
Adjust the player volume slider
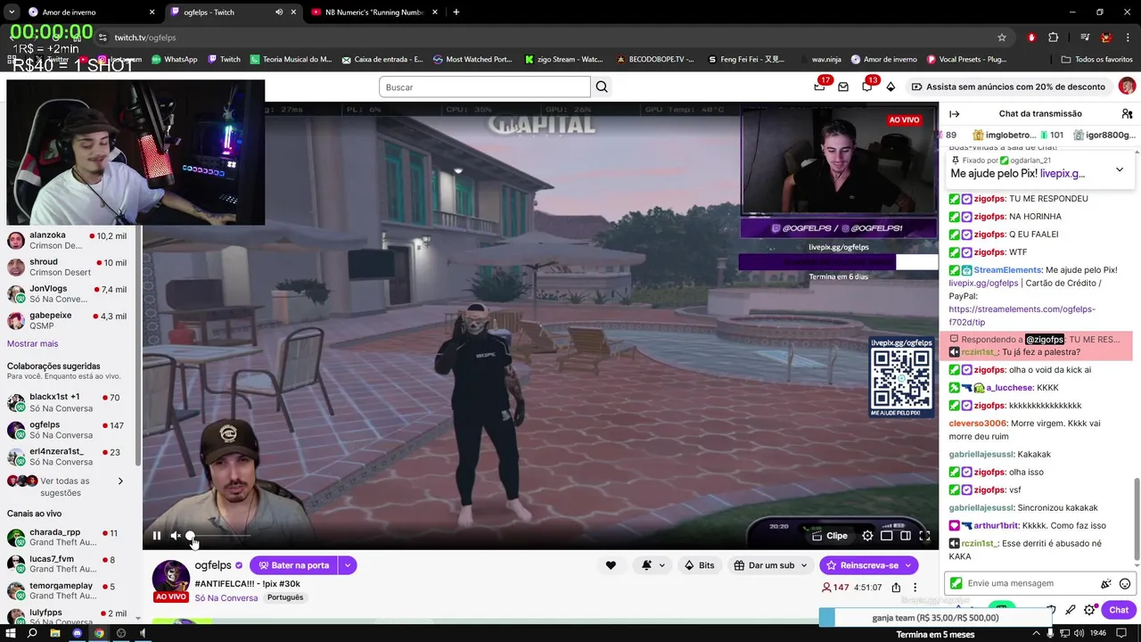(x=218, y=536)
